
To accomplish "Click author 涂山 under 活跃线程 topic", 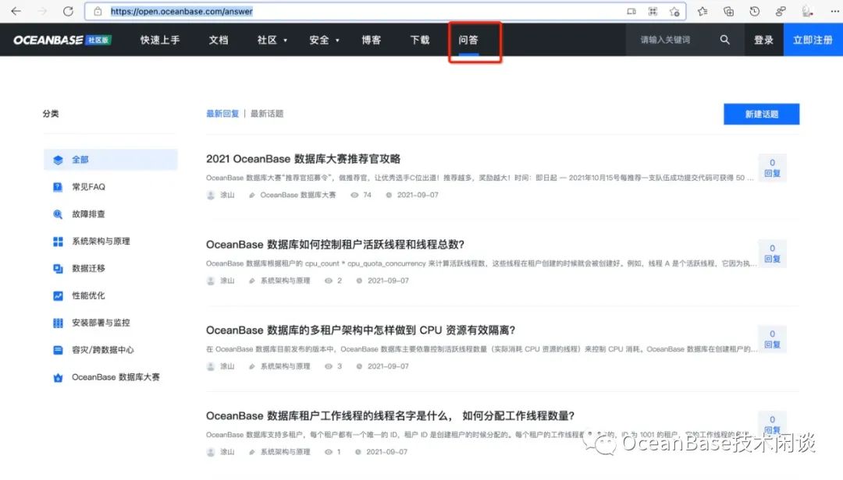I will [227, 281].
